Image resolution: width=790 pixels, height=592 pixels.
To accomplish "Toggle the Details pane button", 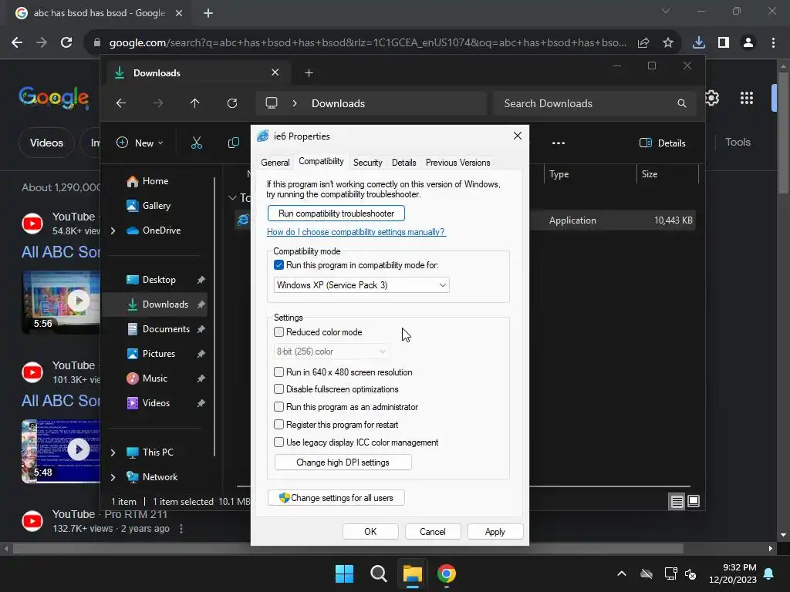I will 662,143.
